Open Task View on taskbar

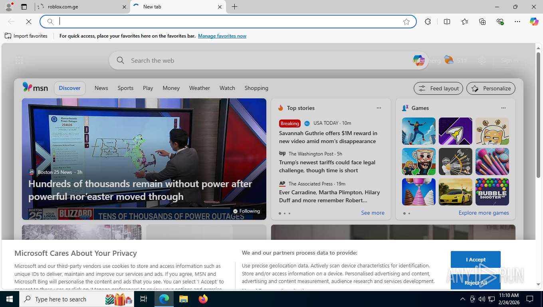[144, 299]
